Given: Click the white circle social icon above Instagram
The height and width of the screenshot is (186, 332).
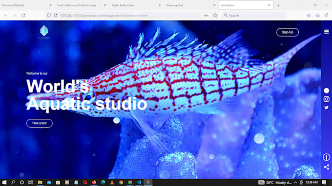Looking at the screenshot, I should (326, 91).
